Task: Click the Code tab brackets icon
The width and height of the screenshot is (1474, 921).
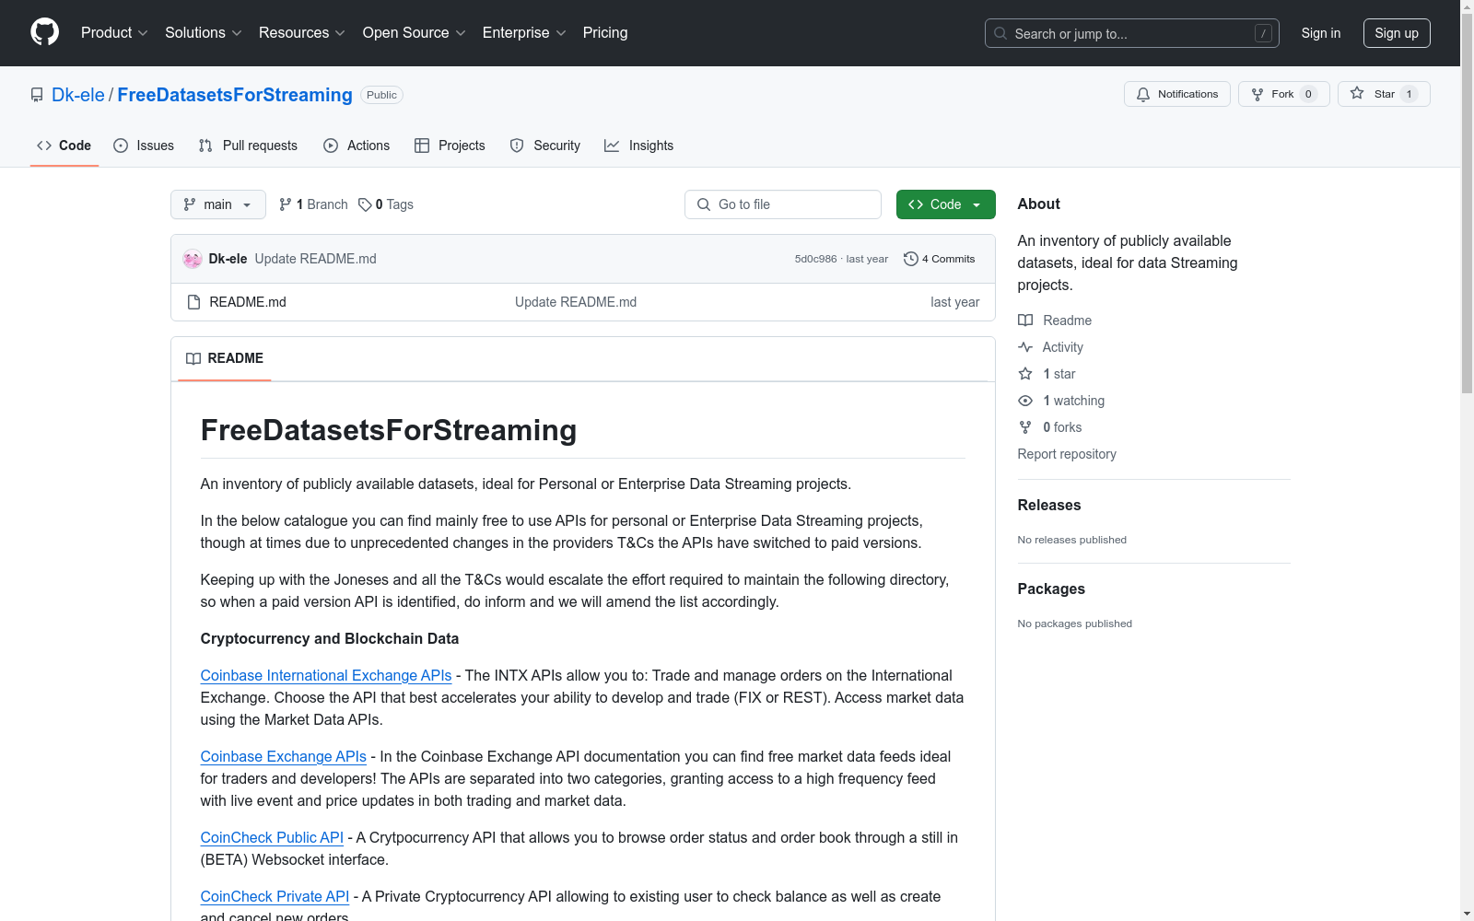Action: 44,146
